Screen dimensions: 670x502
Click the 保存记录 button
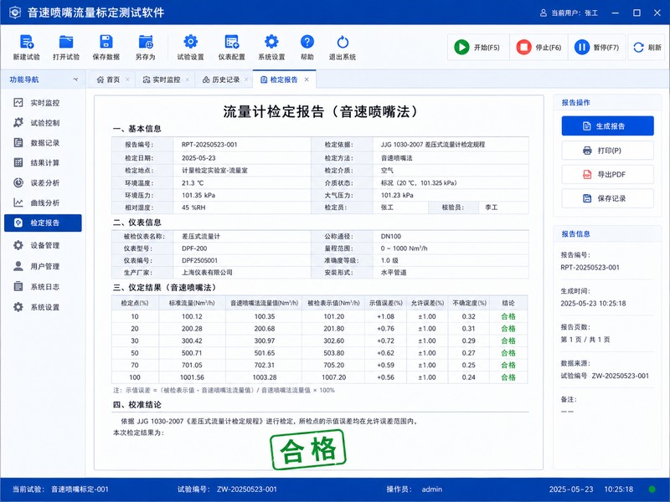click(608, 198)
